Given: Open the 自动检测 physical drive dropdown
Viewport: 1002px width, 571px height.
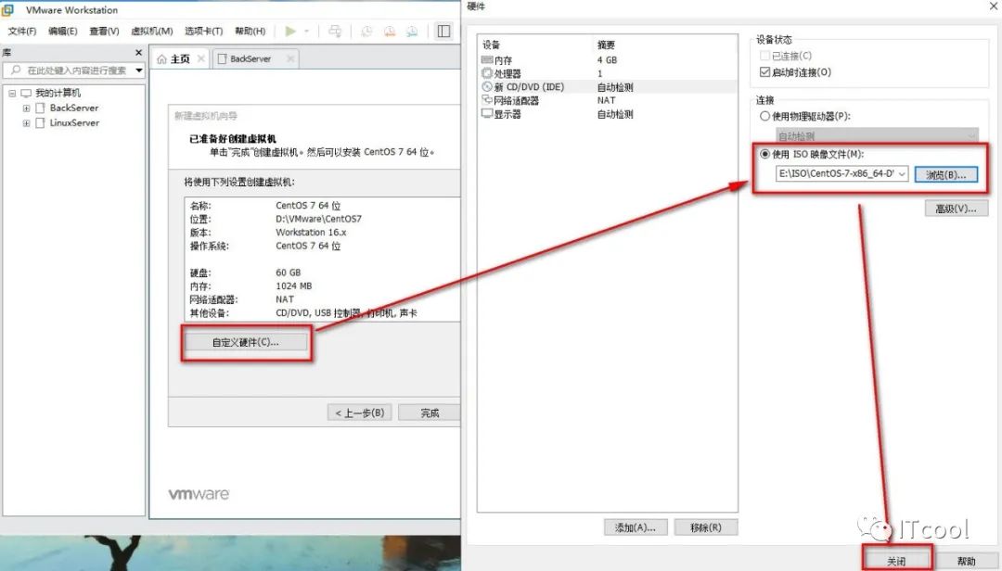Looking at the screenshot, I should pos(877,135).
